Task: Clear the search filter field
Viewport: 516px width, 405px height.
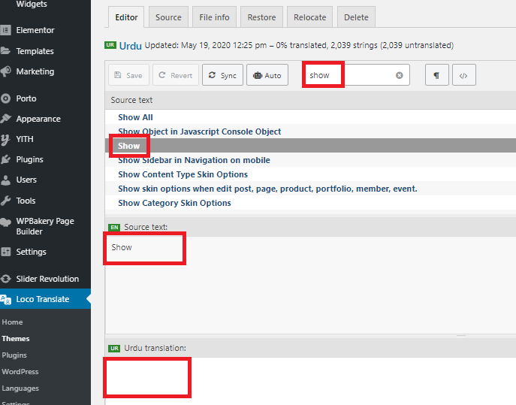Action: [399, 75]
